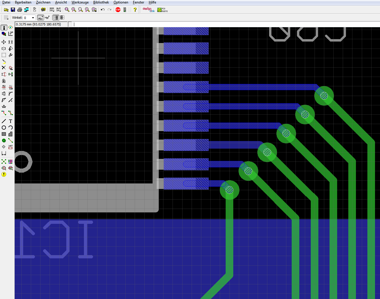Open the Grid settings dropdown
Viewport: 380px width, 299px height.
tap(6, 18)
